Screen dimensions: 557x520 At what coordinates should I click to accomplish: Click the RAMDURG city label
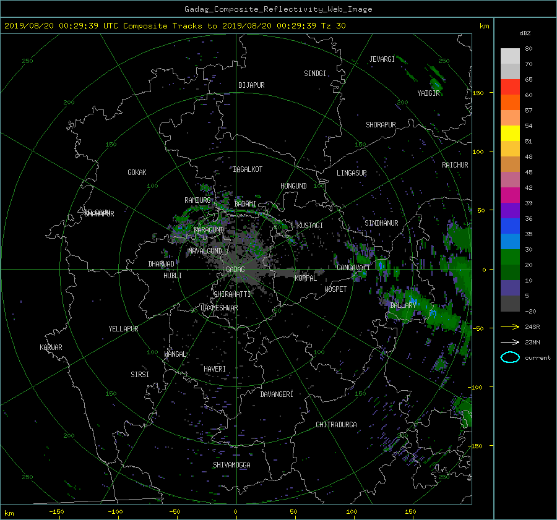click(x=197, y=200)
